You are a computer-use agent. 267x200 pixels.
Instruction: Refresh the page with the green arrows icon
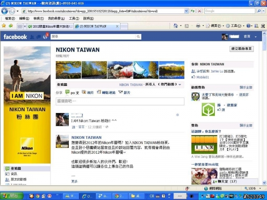pyautogui.click(x=193, y=11)
